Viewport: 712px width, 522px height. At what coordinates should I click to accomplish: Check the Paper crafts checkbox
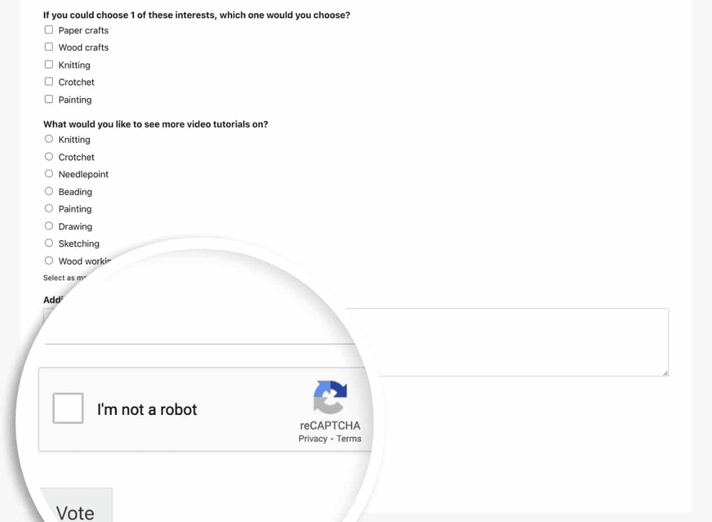coord(48,30)
